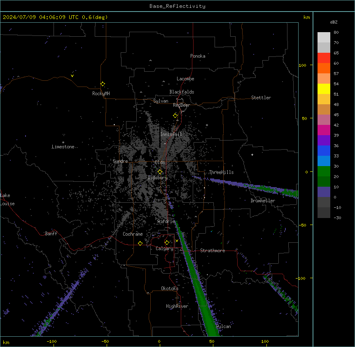Image resolution: width=355 pixels, height=347 pixels.
Task: Click the yellow diamond marker below Cochrane
Action: tap(140, 243)
